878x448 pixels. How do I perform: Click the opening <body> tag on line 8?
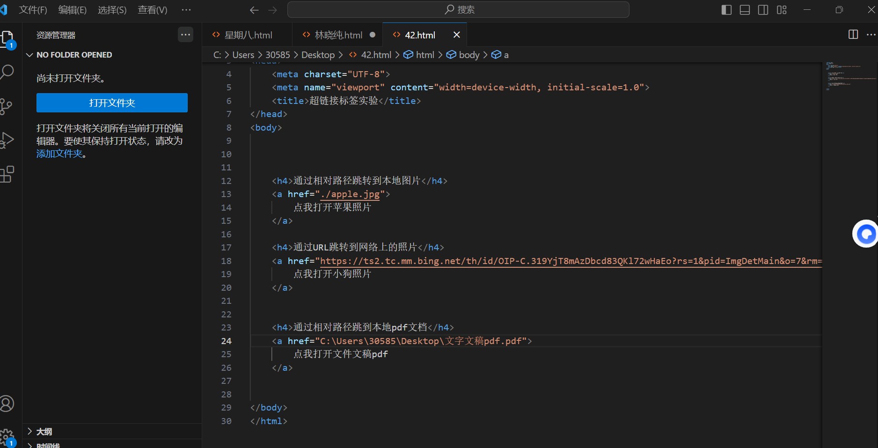pos(266,127)
